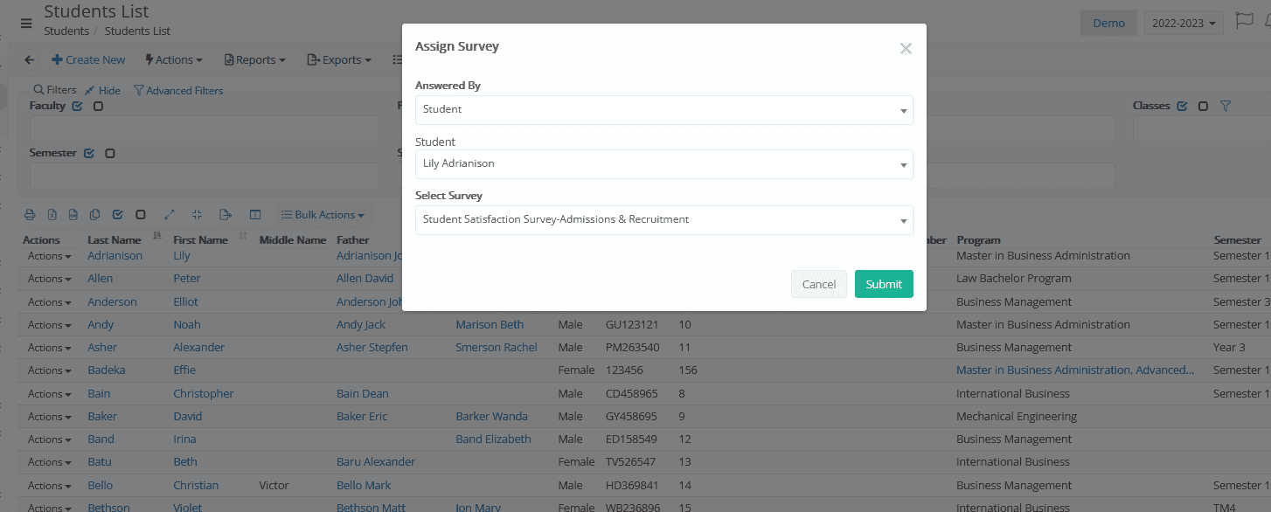Click the Demo button
Viewport: 1271px width, 512px height.
click(1108, 24)
